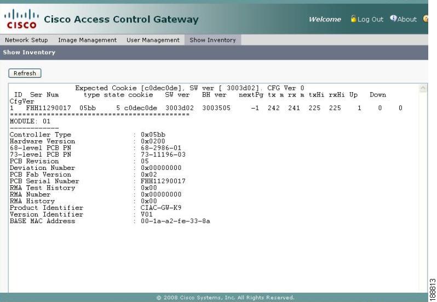Click SW ver value 3003d02 in row
This screenshot has height=302, width=437.
click(x=180, y=108)
